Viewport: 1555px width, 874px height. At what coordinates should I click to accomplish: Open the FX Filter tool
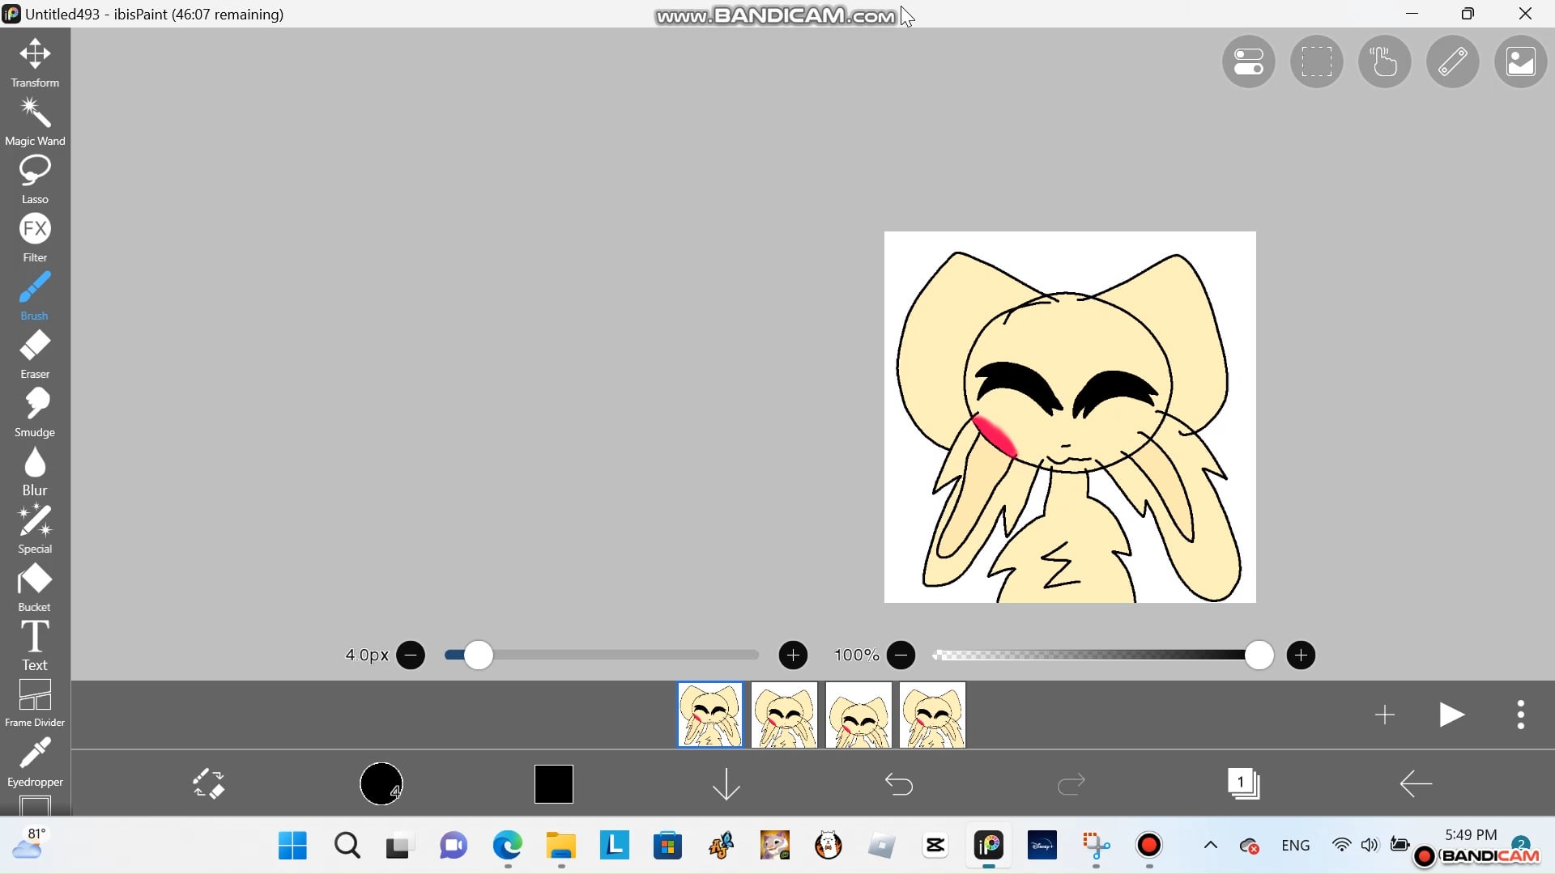pos(34,237)
